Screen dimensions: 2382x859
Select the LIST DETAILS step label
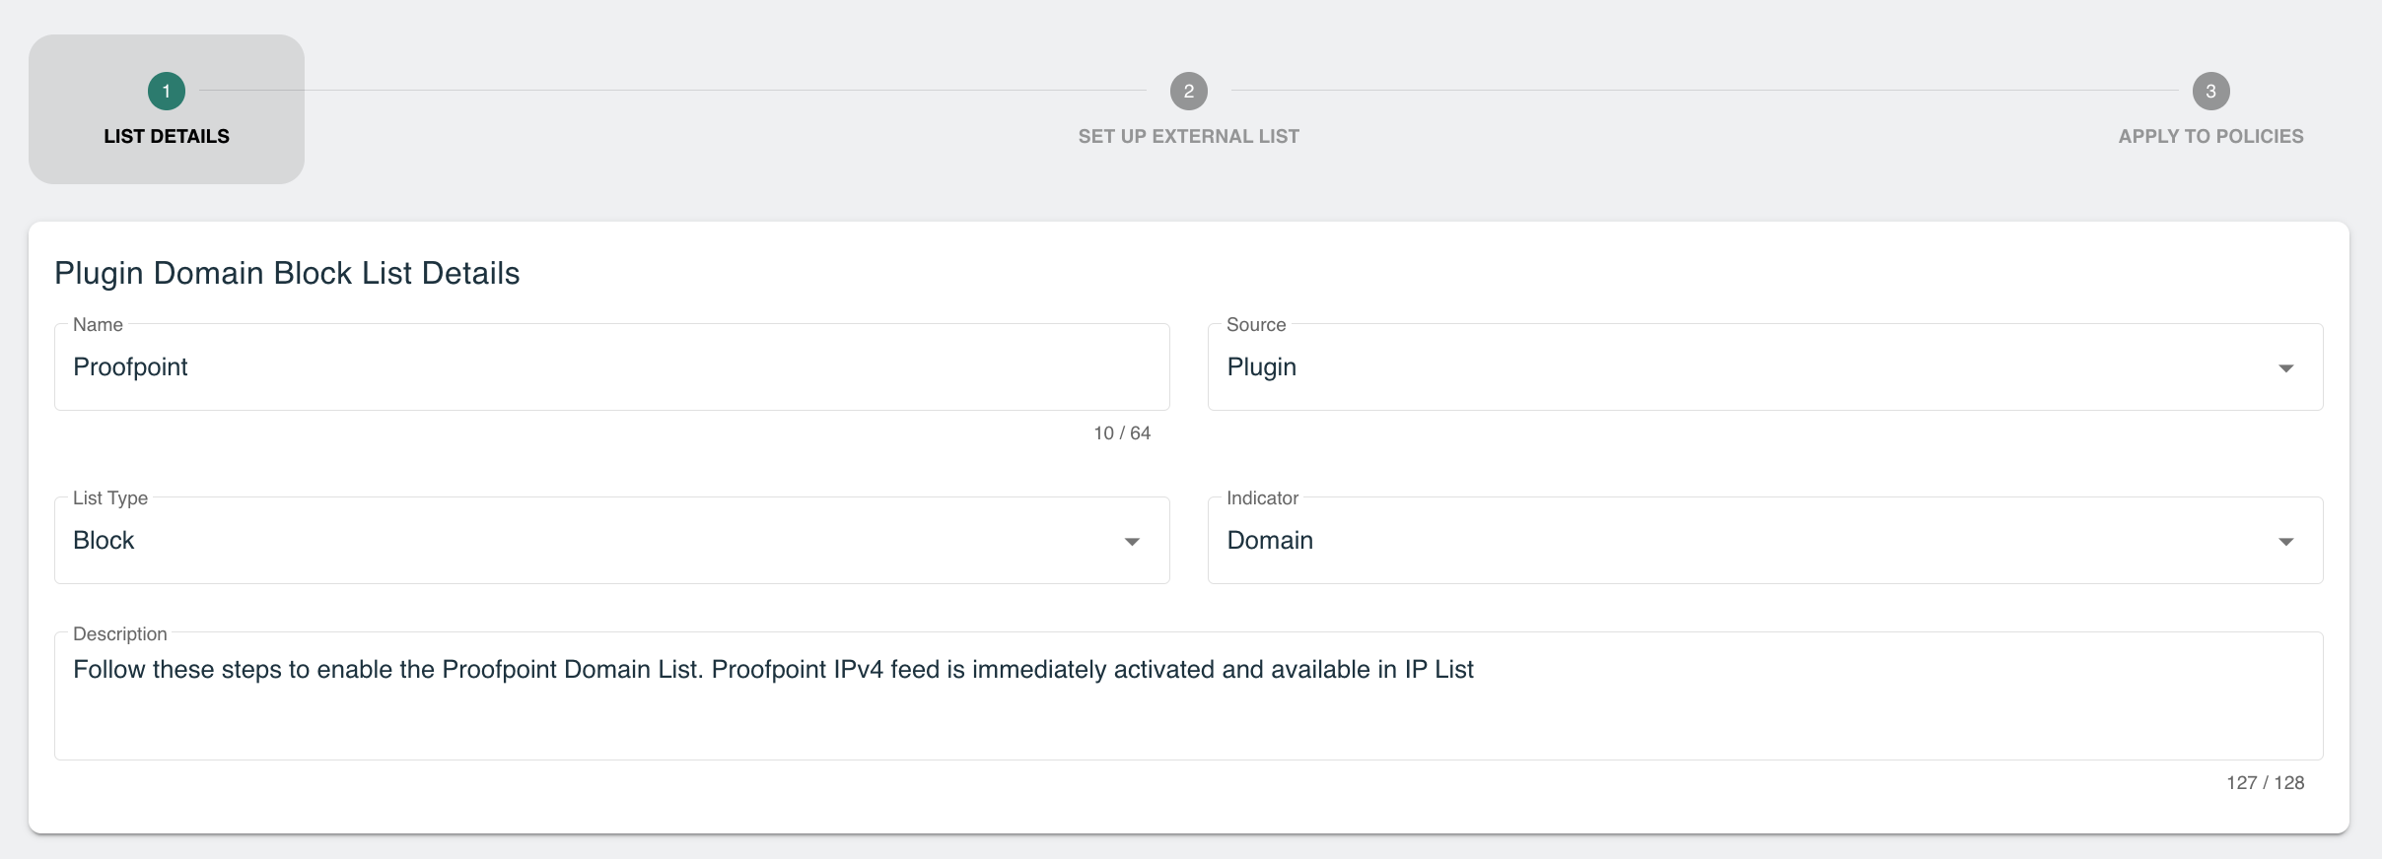click(x=167, y=136)
